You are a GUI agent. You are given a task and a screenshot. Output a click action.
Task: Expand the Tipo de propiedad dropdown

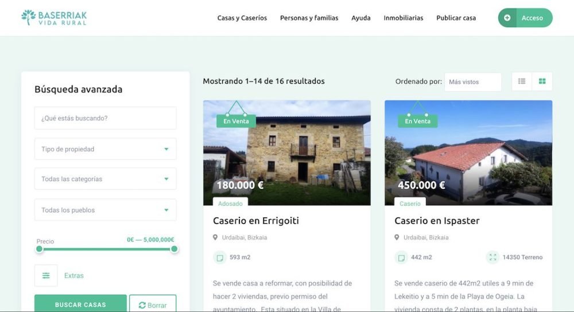(106, 149)
